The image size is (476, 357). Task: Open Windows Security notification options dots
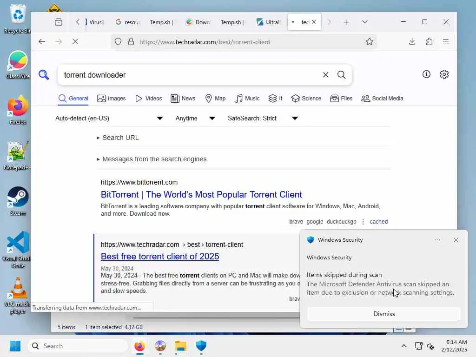[437, 240]
